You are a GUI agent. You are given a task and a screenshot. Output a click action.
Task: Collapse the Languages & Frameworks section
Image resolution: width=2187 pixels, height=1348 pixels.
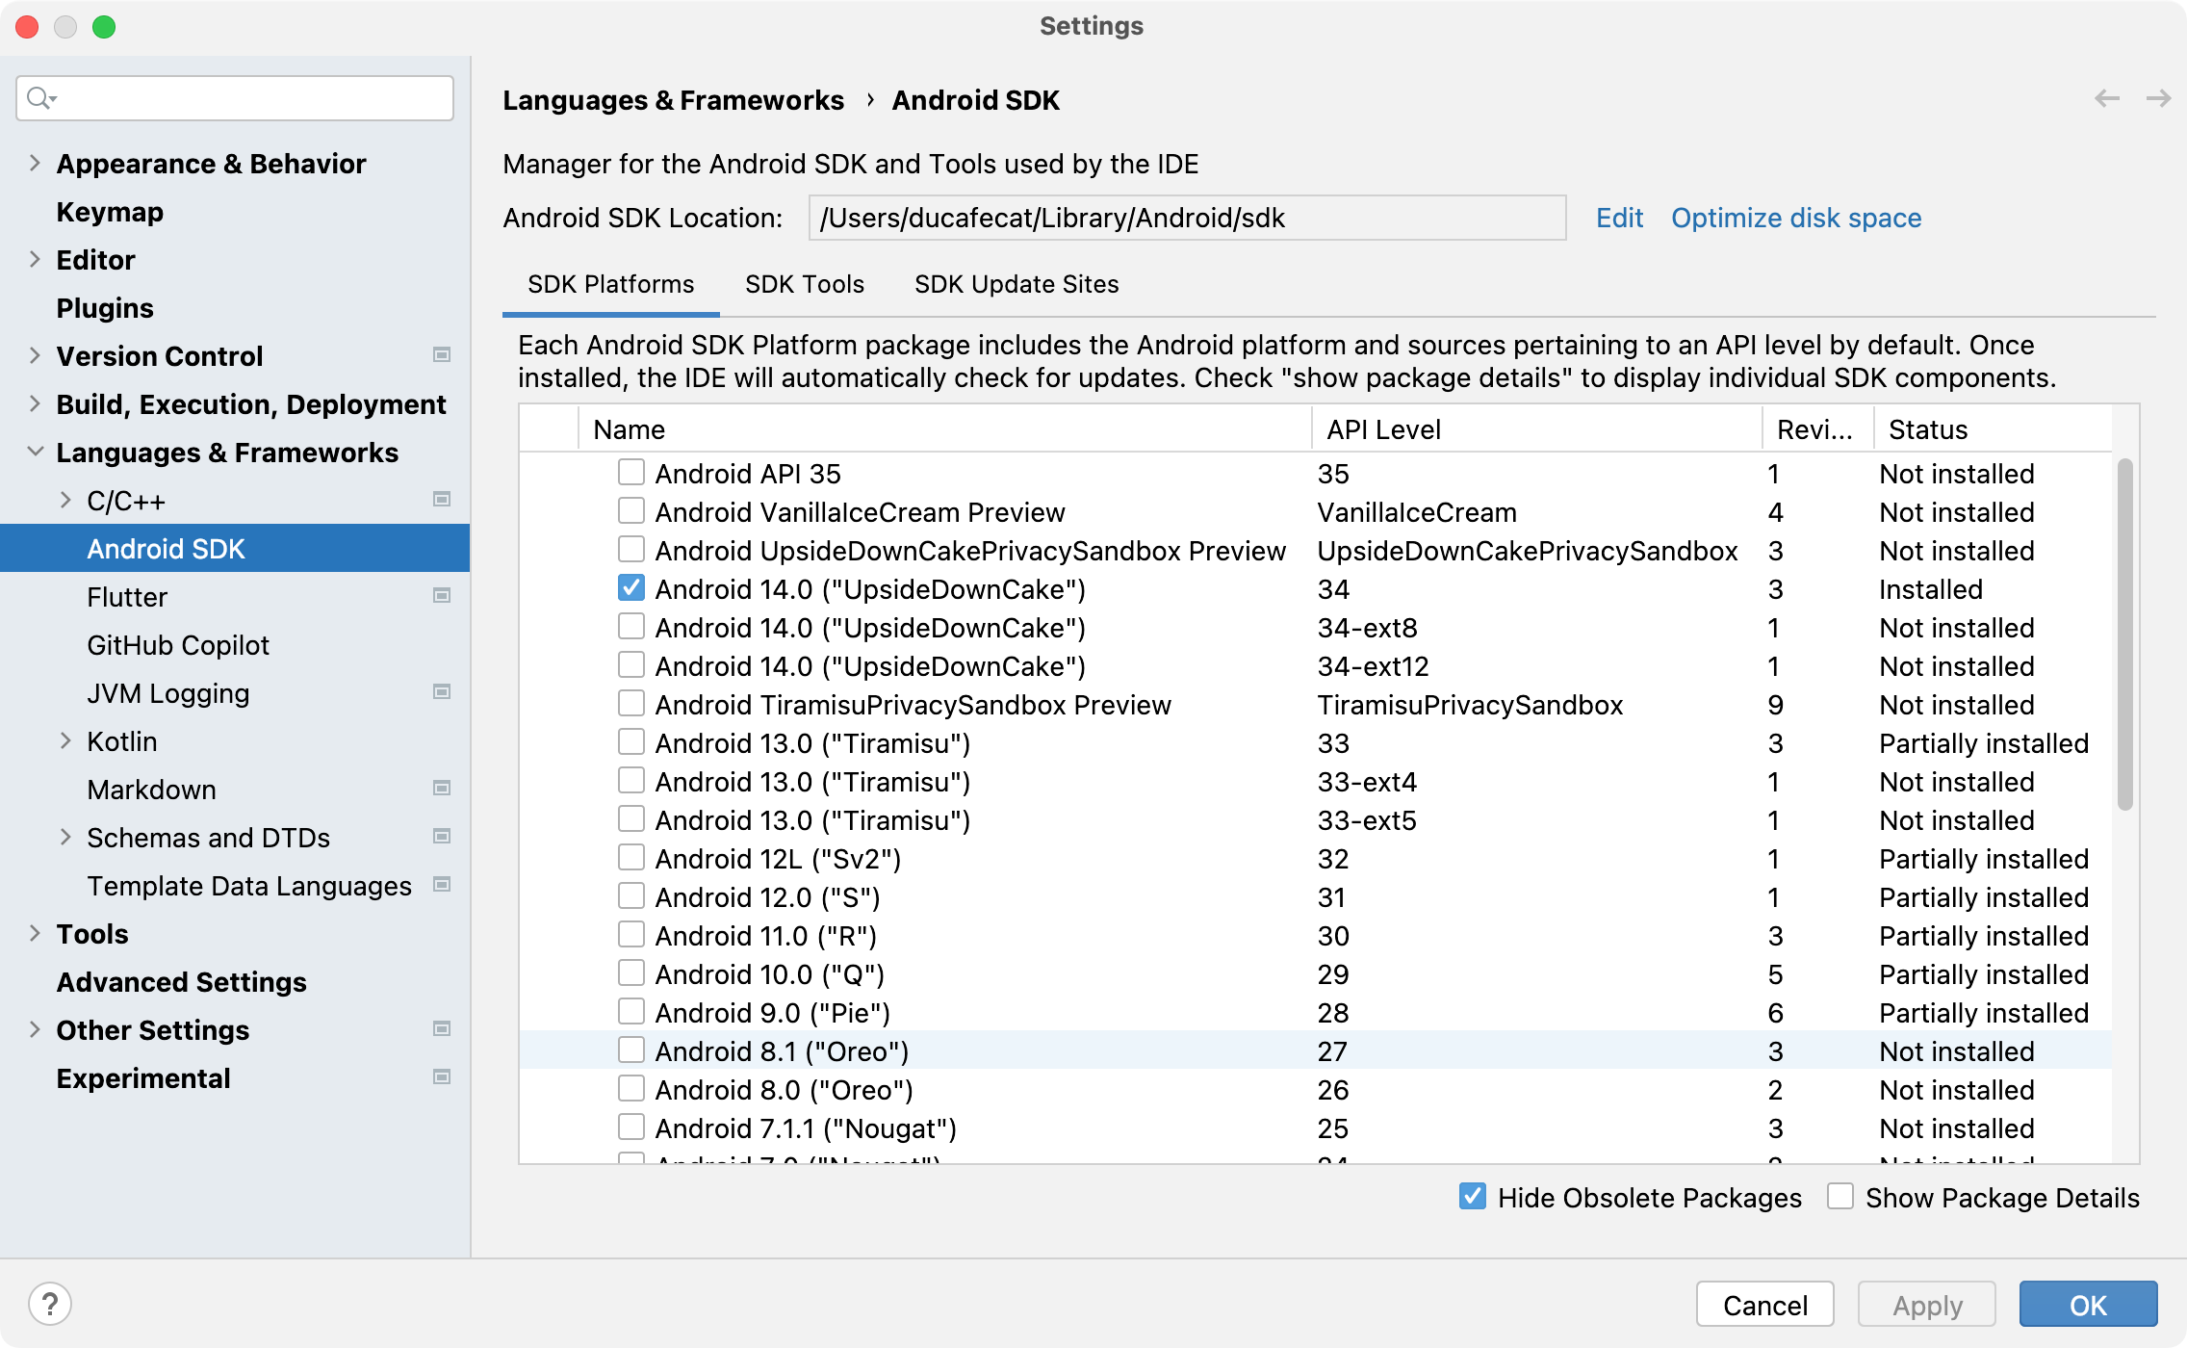pos(35,451)
